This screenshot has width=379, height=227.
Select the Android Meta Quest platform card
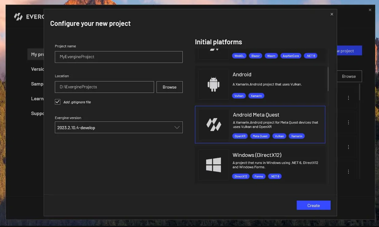coord(260,125)
